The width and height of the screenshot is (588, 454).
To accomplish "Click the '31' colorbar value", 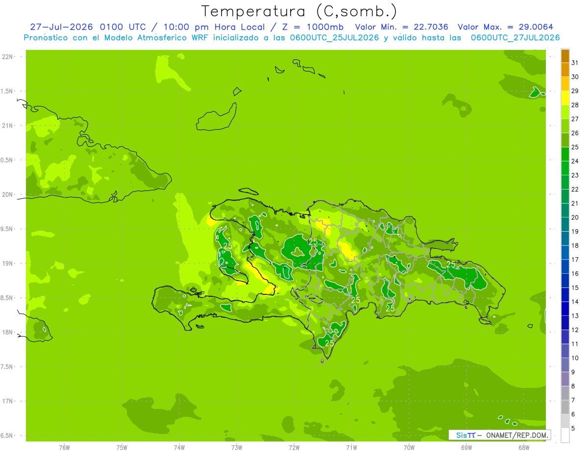I will click(x=575, y=63).
